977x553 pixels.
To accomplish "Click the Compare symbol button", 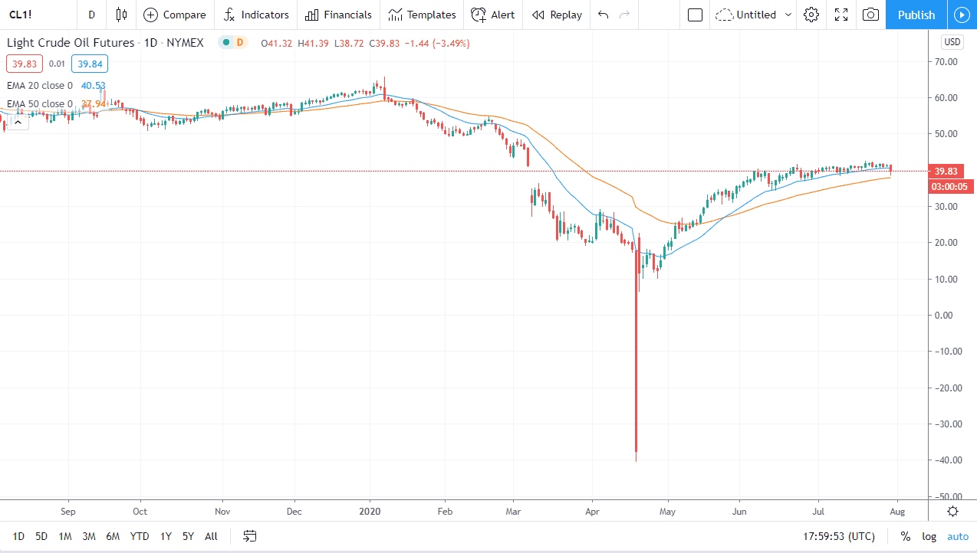I will pyautogui.click(x=175, y=15).
